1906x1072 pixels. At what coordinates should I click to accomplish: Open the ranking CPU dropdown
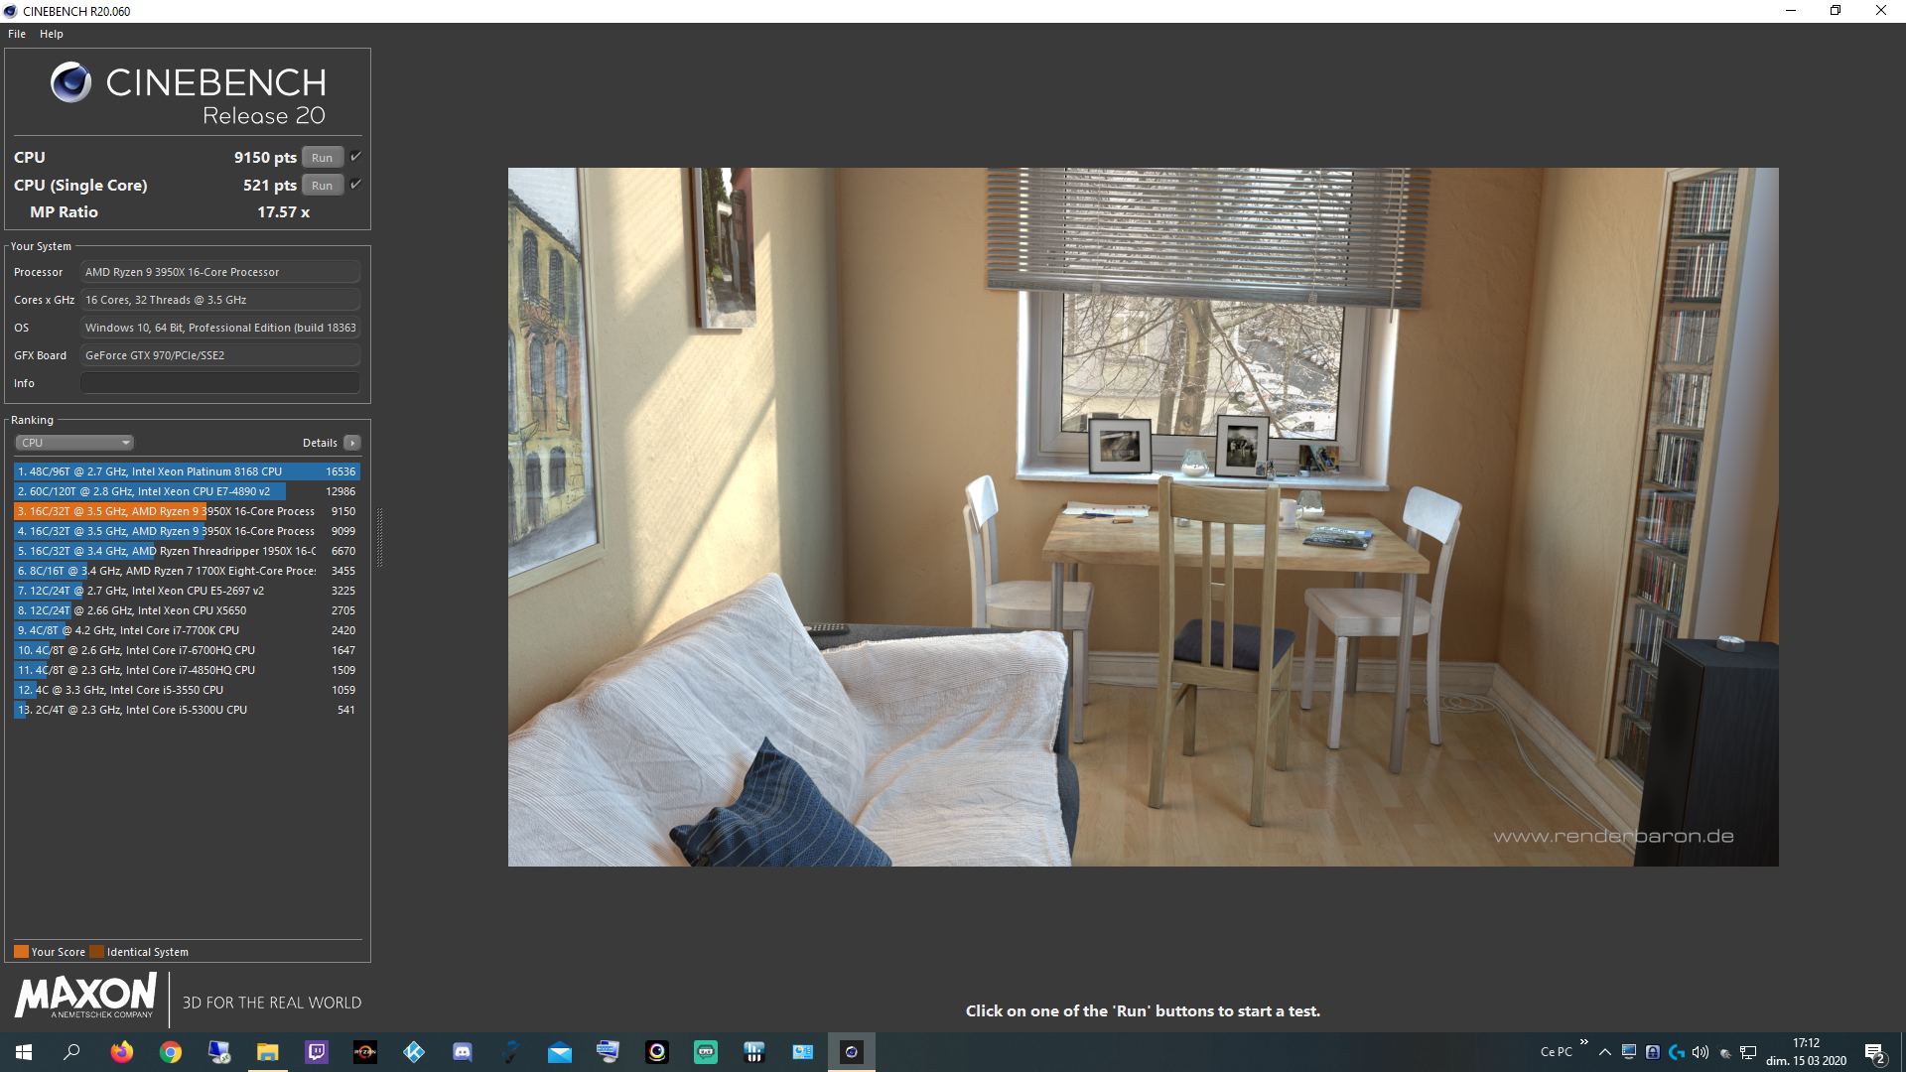pos(74,443)
